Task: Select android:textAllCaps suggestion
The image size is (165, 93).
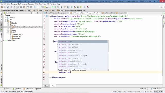Action: pyautogui.click(x=82, y=47)
